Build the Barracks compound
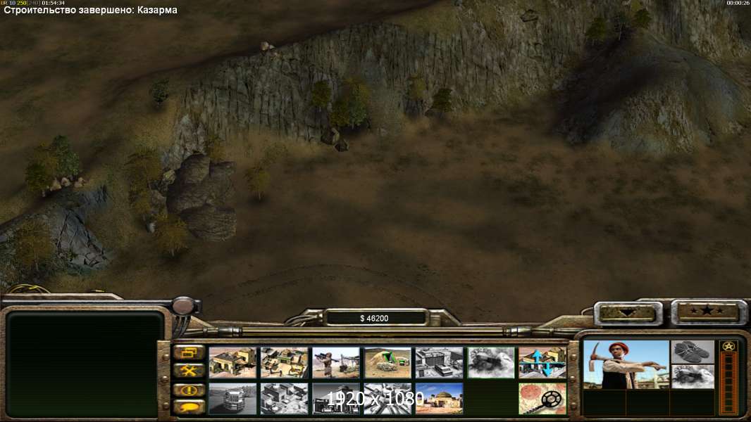Image resolution: width=751 pixels, height=422 pixels. [285, 363]
